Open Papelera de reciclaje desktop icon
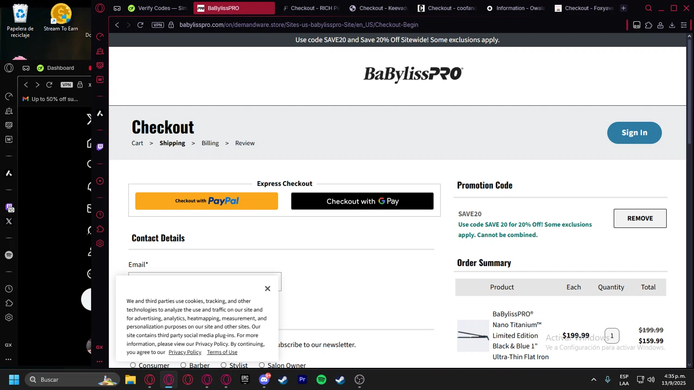The height and width of the screenshot is (390, 694). tap(20, 21)
